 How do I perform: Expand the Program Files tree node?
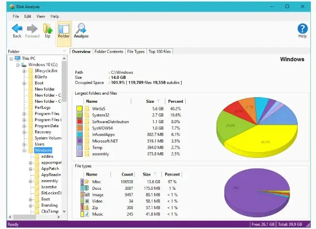point(24,113)
